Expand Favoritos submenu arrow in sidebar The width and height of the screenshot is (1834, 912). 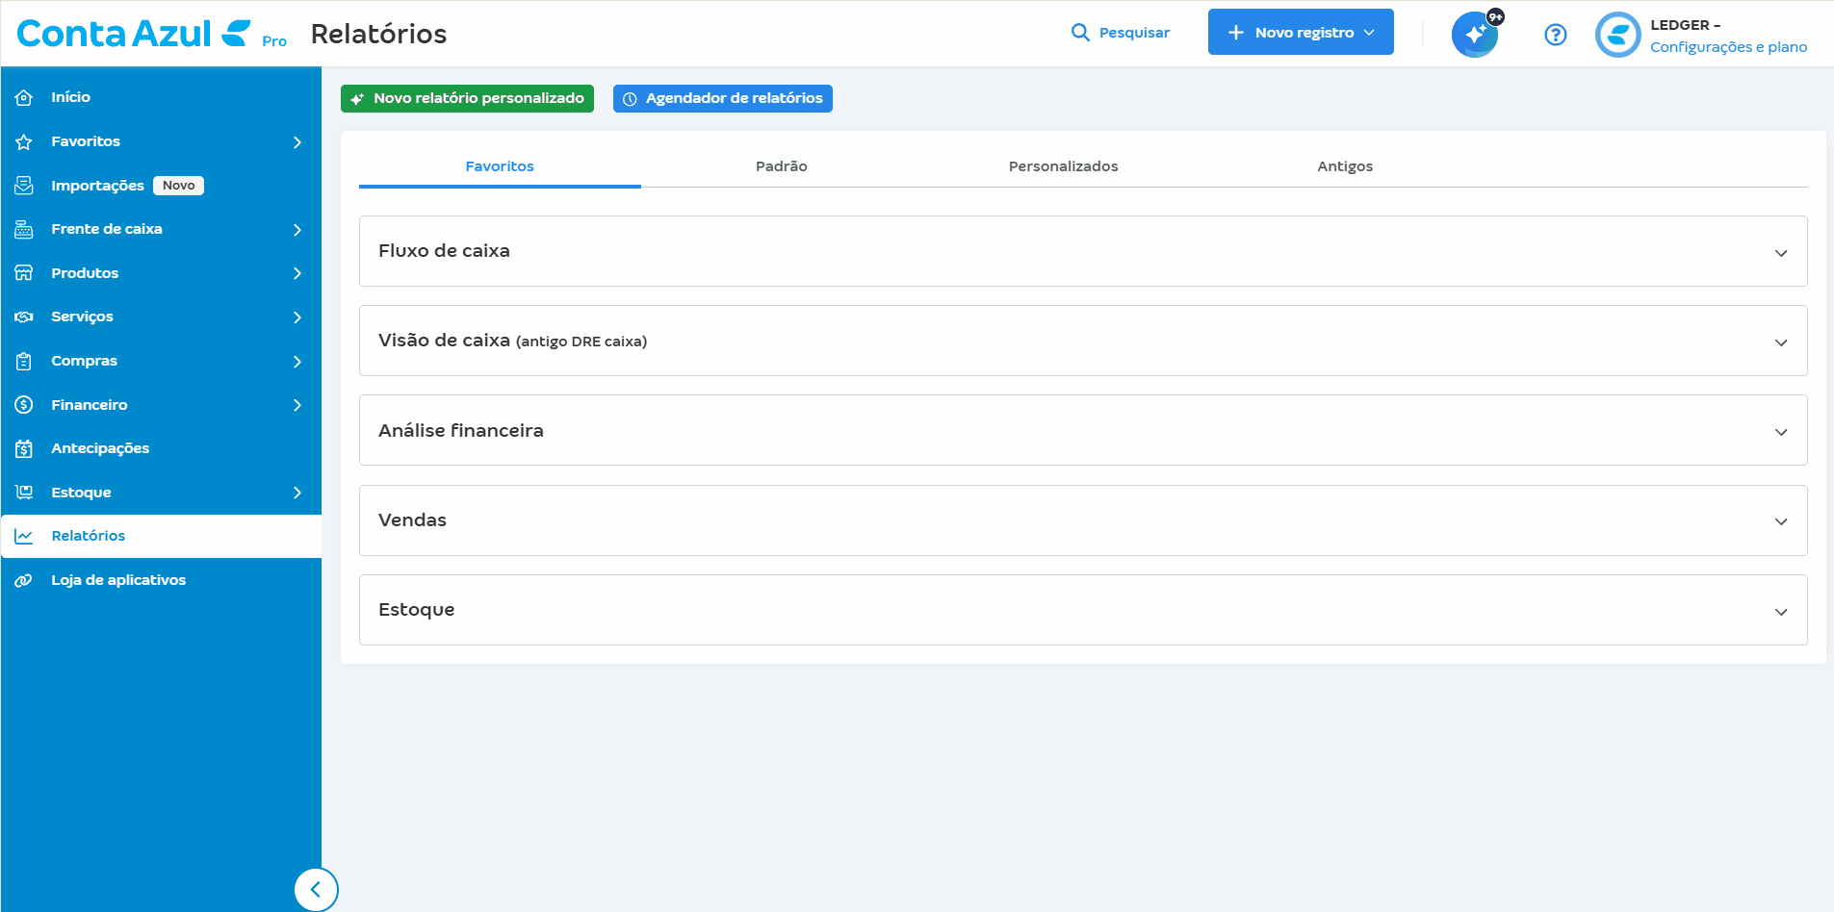click(x=297, y=142)
